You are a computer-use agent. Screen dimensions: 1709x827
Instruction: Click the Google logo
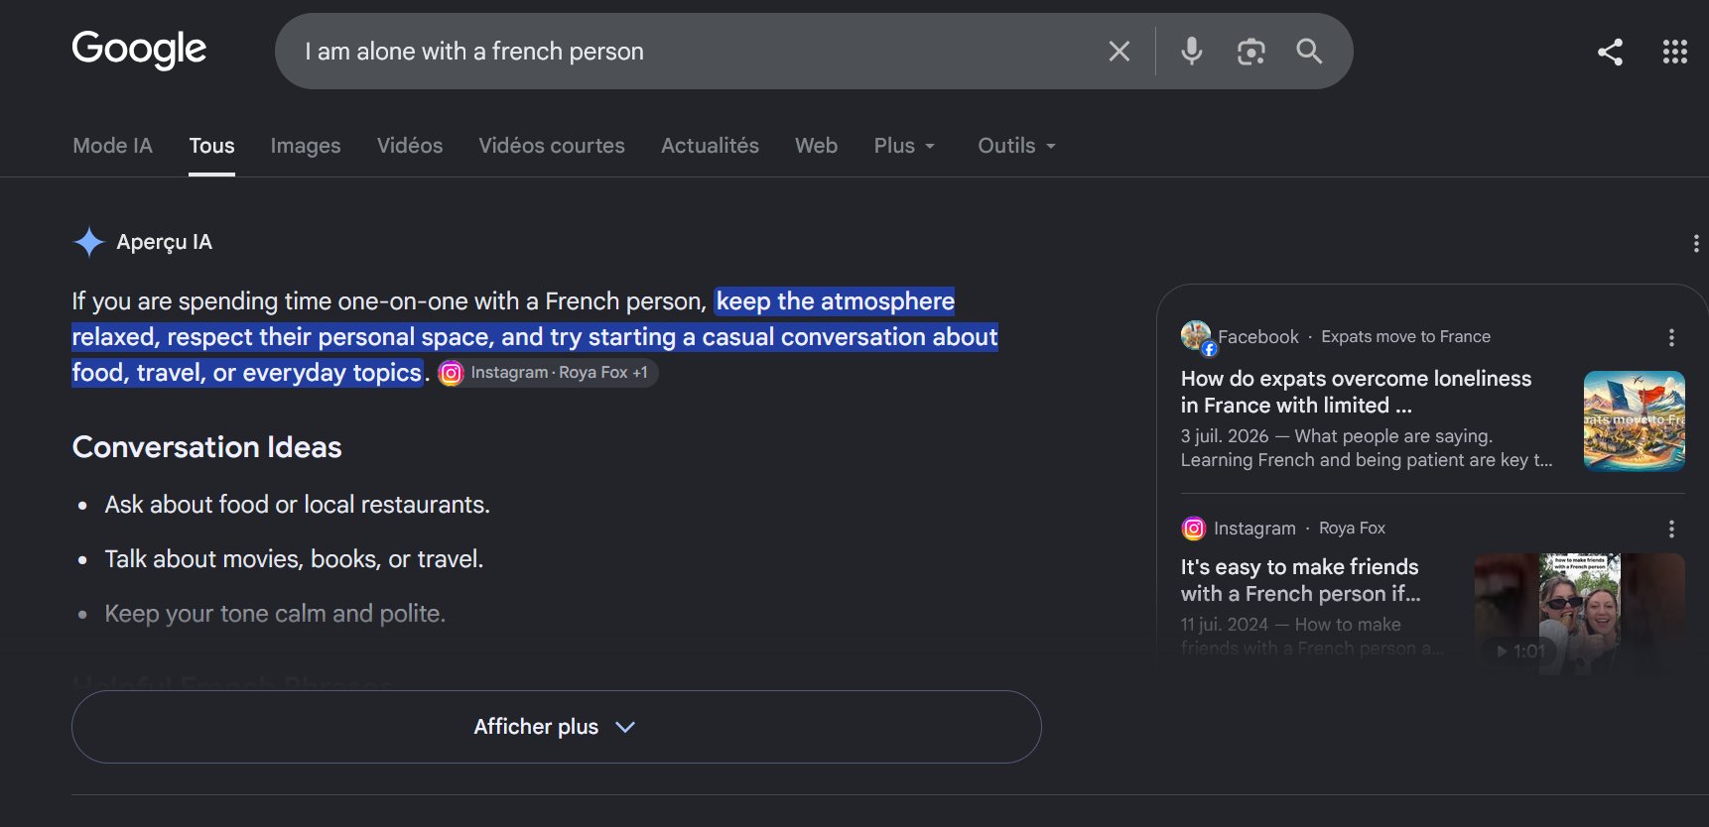[139, 50]
